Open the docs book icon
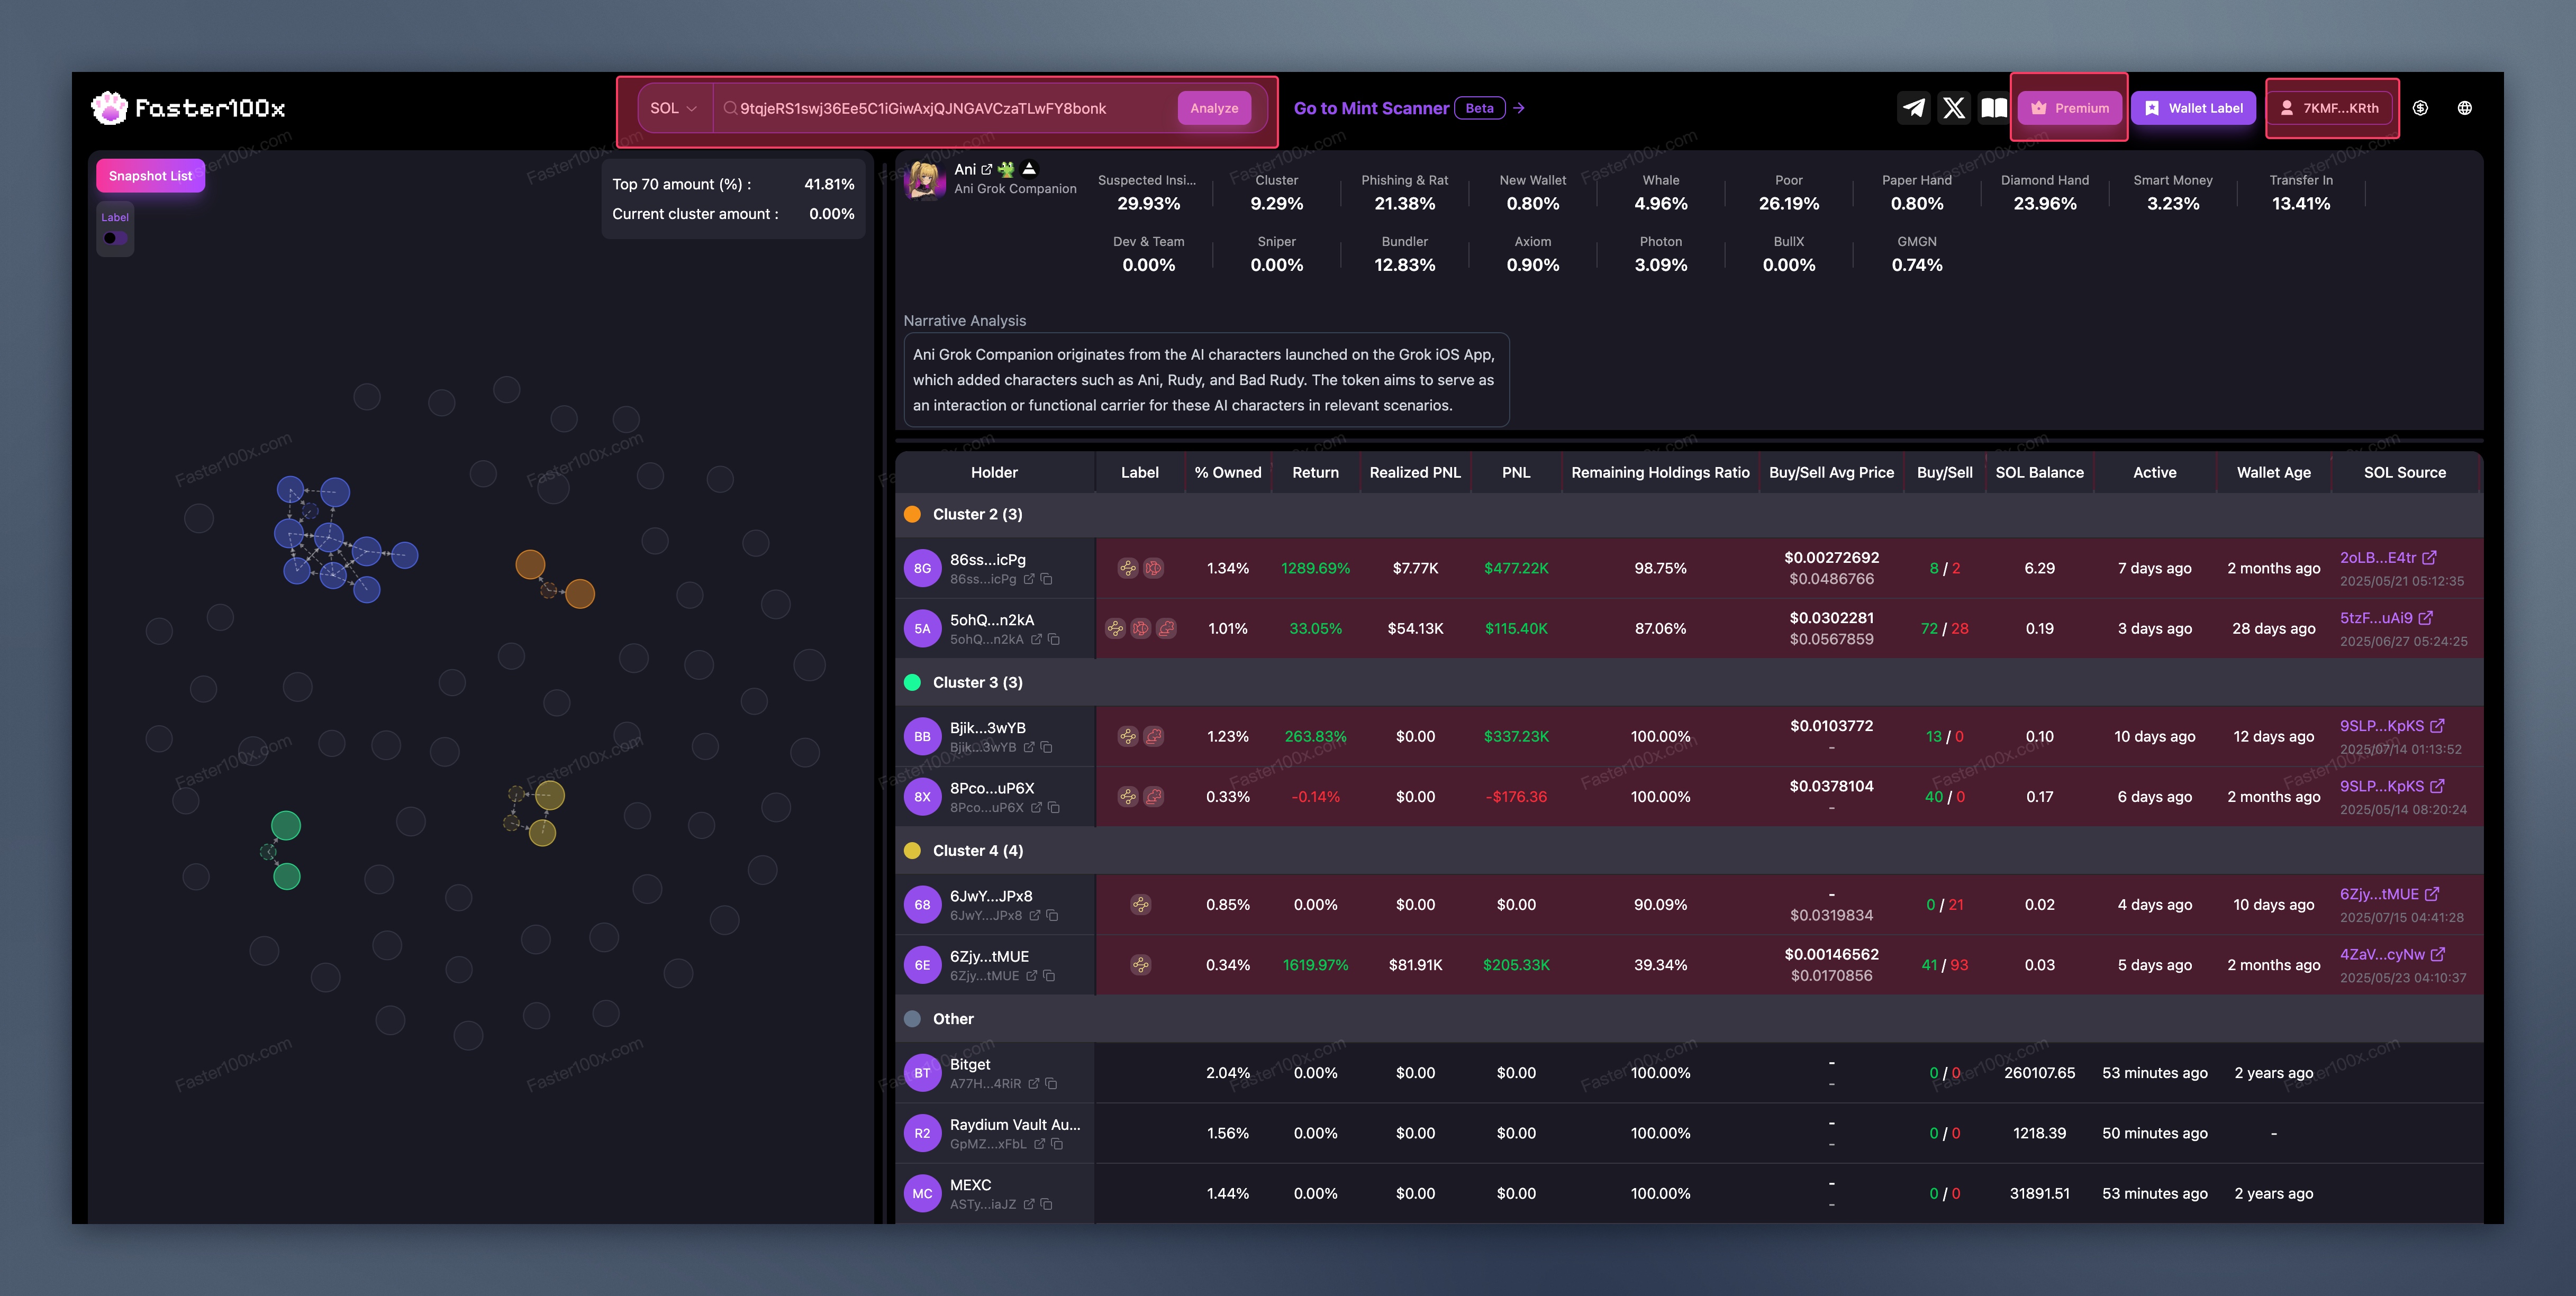Screen dimensions: 2576x1296 click(1994, 108)
